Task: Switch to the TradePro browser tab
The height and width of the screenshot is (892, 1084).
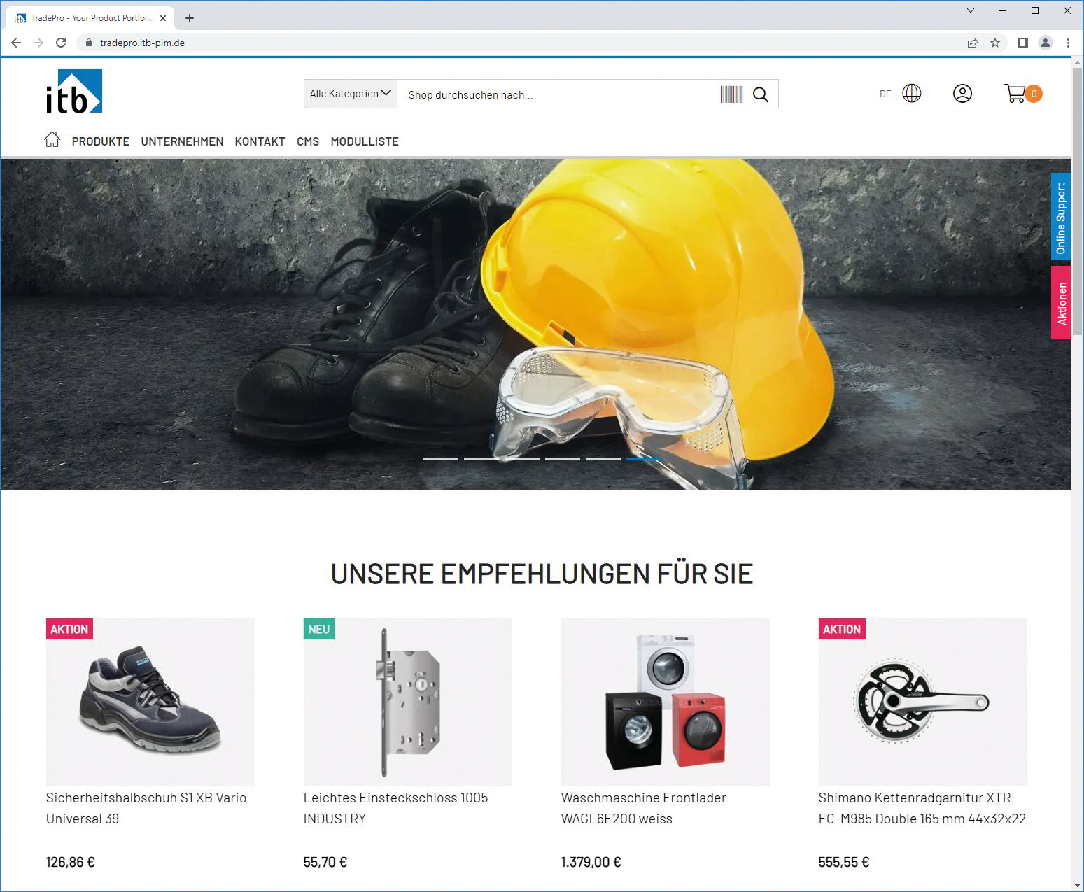Action: [x=91, y=18]
